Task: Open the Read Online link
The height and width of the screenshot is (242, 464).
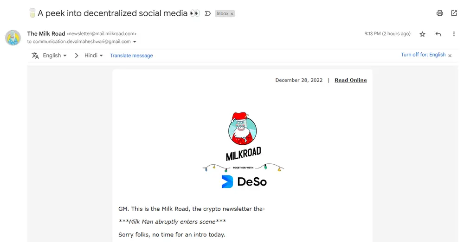Action: 350,80
